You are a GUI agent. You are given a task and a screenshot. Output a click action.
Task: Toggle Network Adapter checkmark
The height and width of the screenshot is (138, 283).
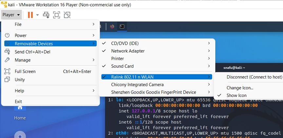tap(104, 51)
